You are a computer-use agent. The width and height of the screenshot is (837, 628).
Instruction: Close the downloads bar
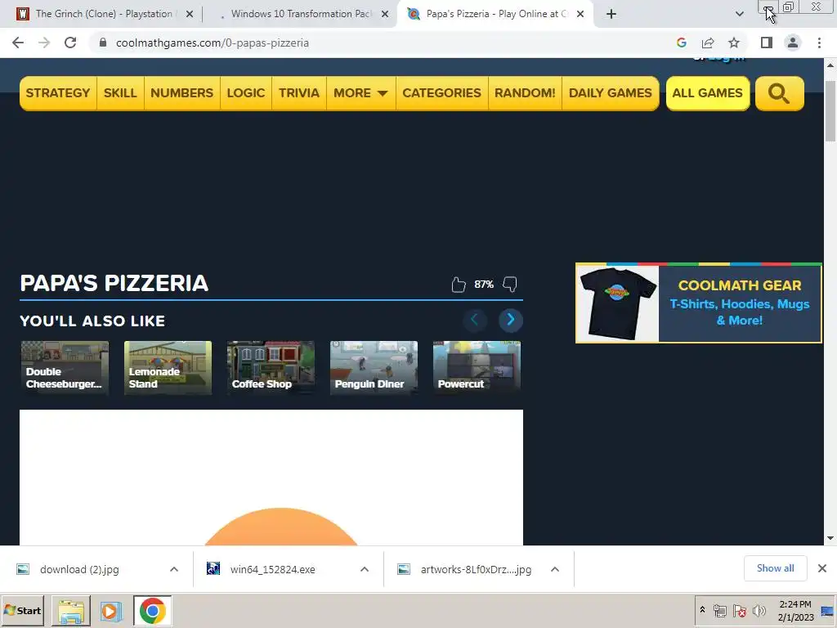click(822, 568)
